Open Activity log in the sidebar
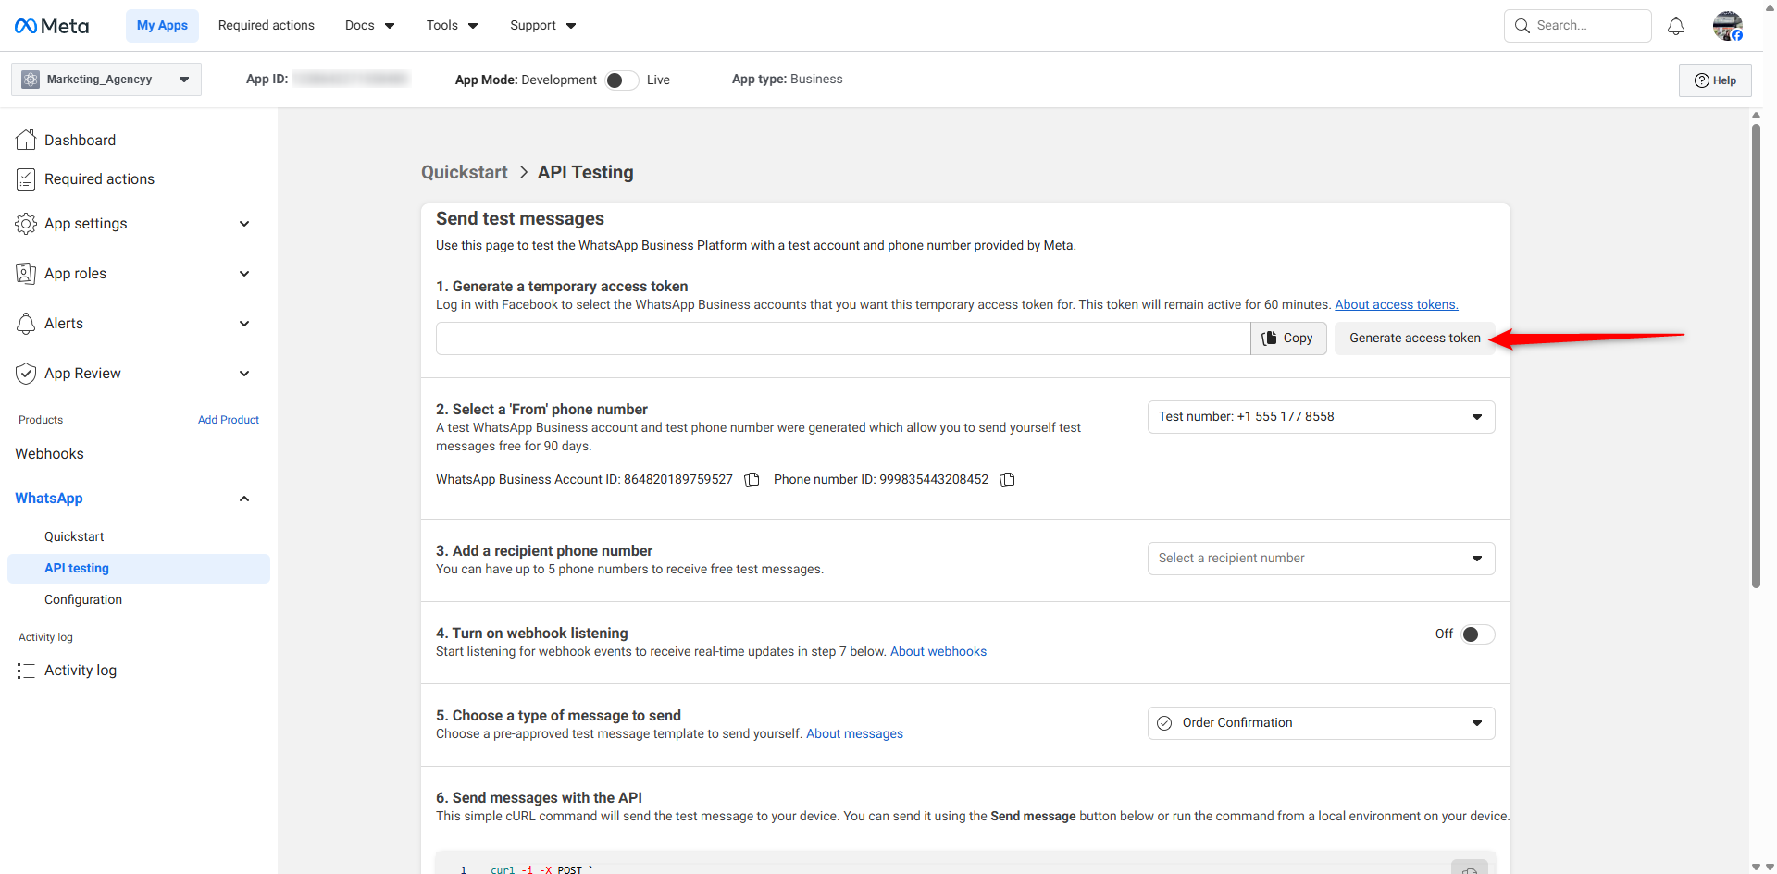1777x874 pixels. (81, 671)
